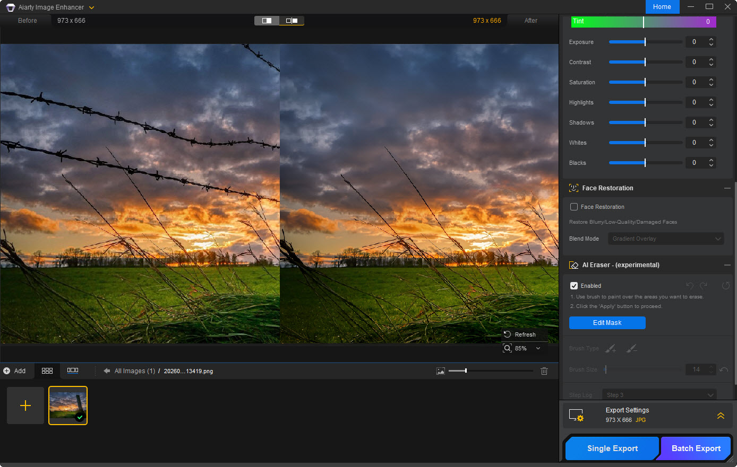Switch to side-by-side compare mode icon
Screen dimensions: 737x467
(x=292, y=21)
